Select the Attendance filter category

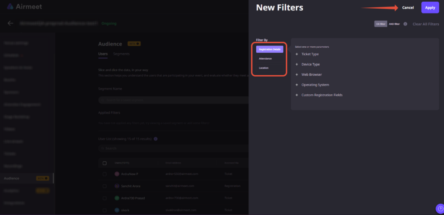[x=265, y=58]
